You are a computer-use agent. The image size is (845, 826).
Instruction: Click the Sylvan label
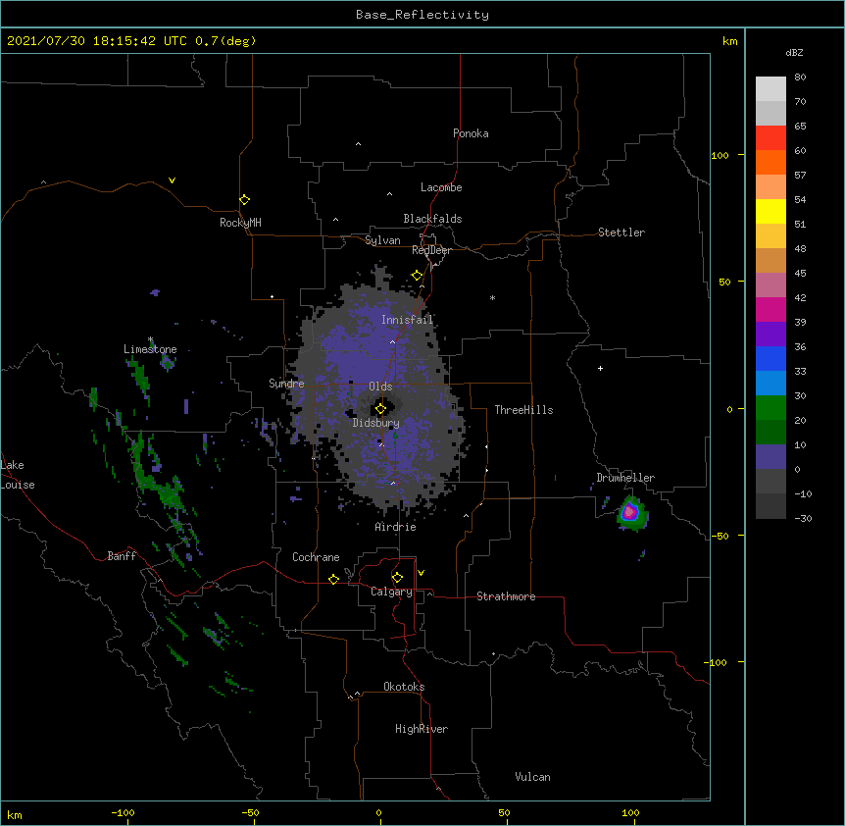pyautogui.click(x=382, y=240)
